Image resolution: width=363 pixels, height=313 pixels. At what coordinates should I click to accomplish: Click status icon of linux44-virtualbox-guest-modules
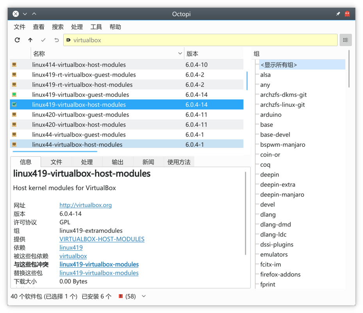(14, 134)
